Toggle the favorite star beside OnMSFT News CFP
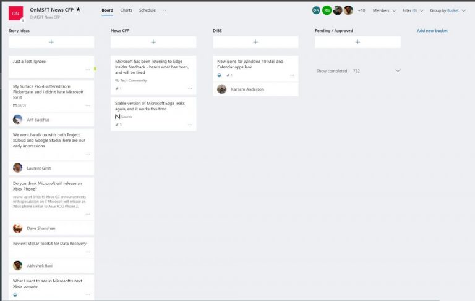The image size is (475, 301). click(78, 10)
